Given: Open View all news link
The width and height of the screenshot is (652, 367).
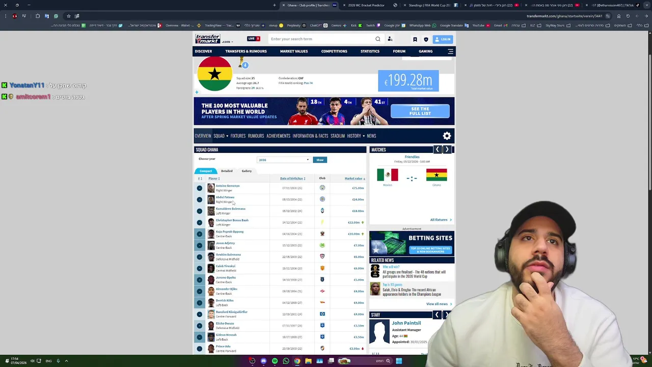Looking at the screenshot, I should [x=439, y=304].
